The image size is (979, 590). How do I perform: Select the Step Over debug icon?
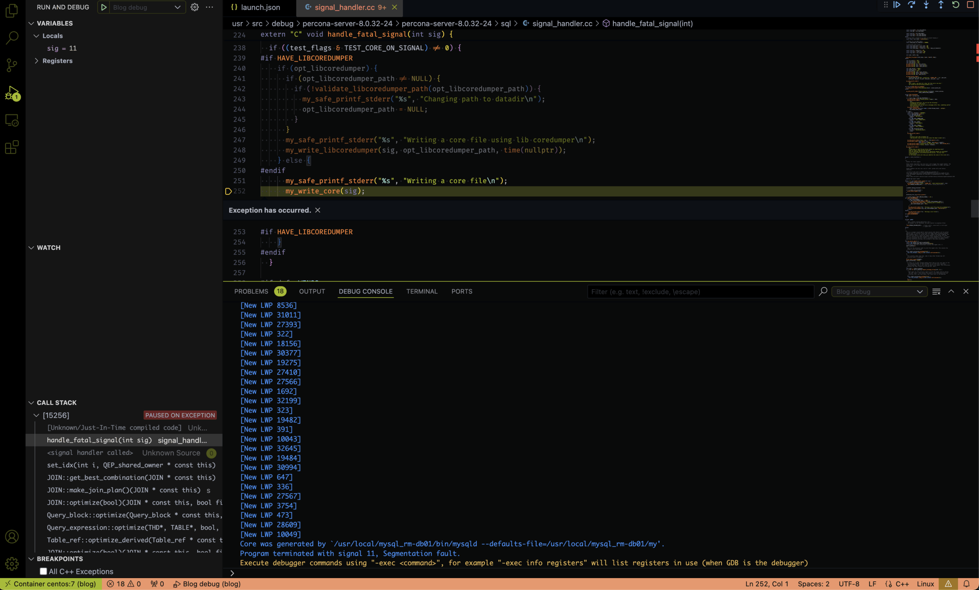pos(912,5)
